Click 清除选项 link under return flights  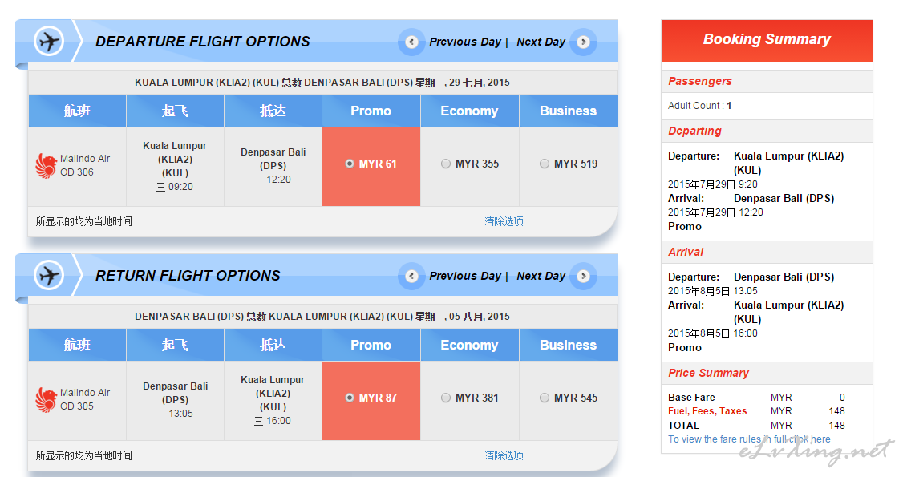point(504,455)
